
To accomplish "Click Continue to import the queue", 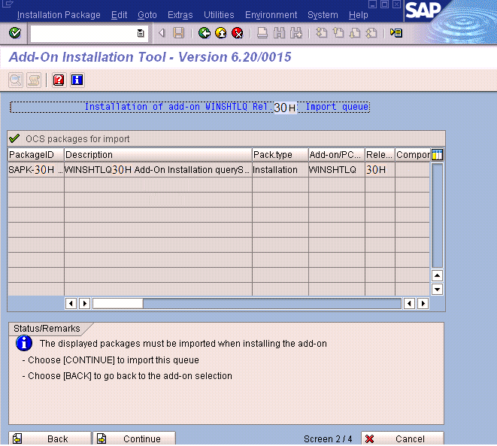I will (134, 438).
